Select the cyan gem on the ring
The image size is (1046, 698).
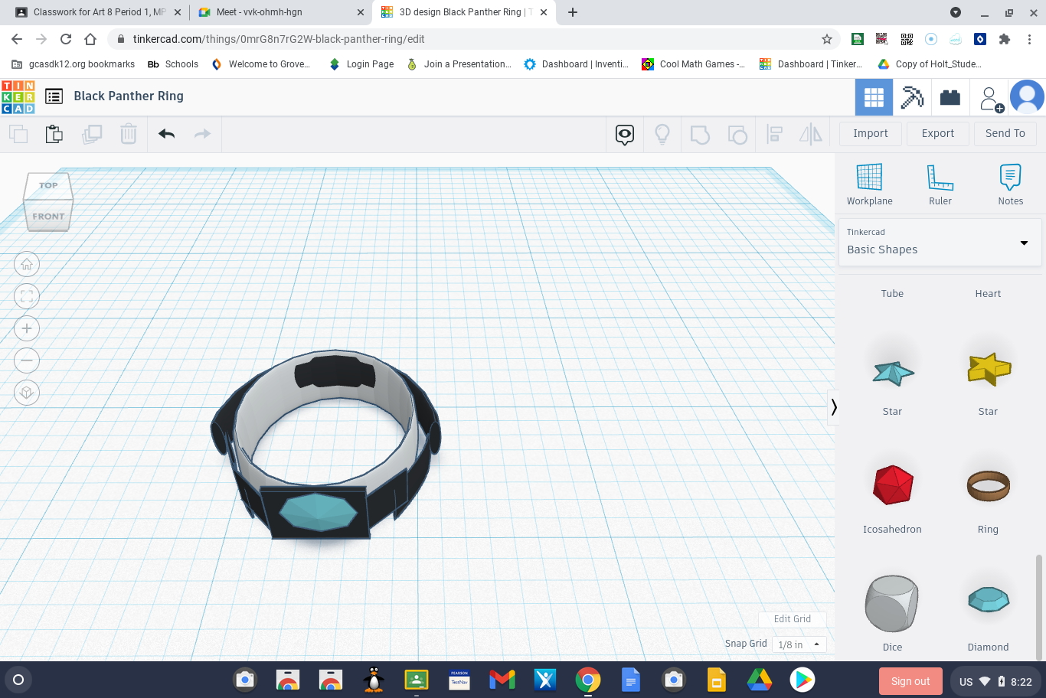click(318, 512)
